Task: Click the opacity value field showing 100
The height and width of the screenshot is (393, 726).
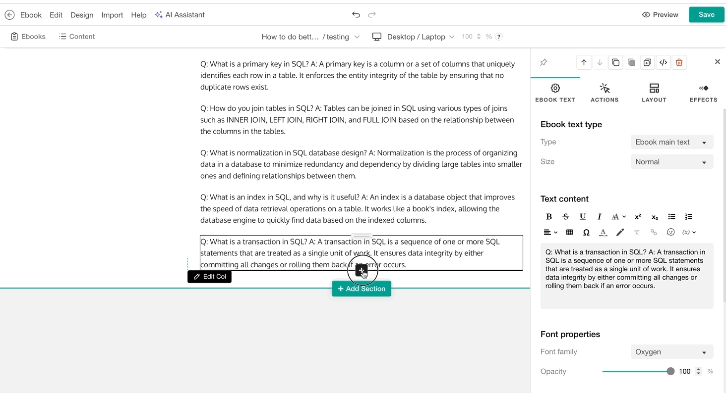Action: 684,371
